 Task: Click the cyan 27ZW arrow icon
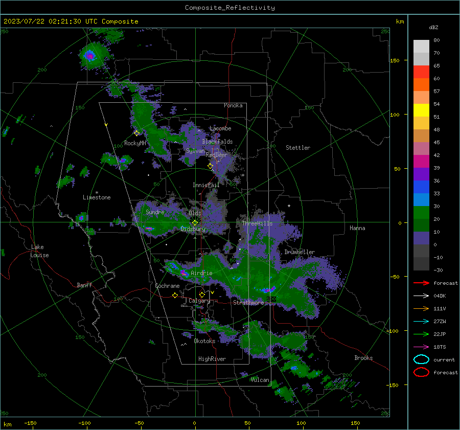click(421, 322)
